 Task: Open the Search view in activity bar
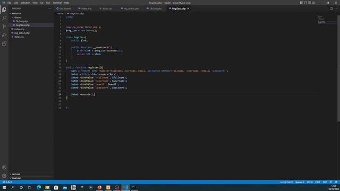point(4,18)
